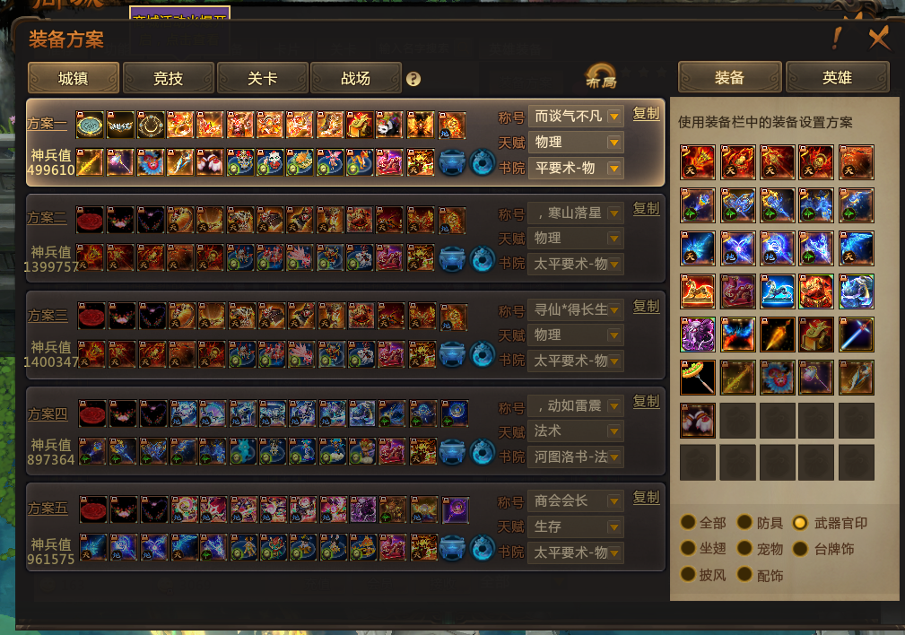This screenshot has height=635, width=905.
Task: Switch to the 英雄 tab
Action: click(837, 77)
